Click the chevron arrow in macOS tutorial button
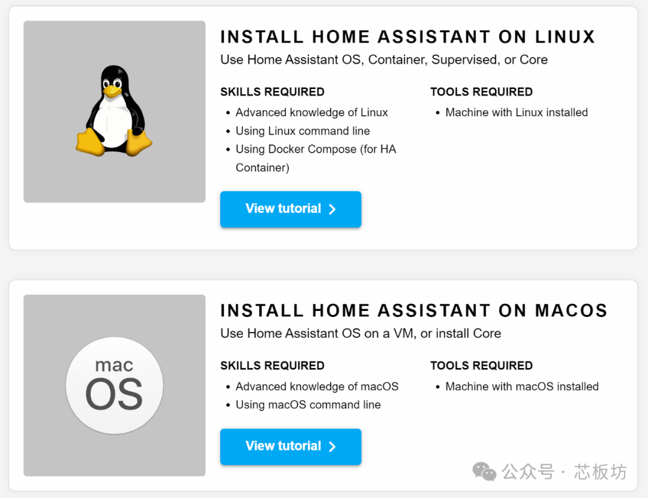The height and width of the screenshot is (498, 648). [332, 447]
